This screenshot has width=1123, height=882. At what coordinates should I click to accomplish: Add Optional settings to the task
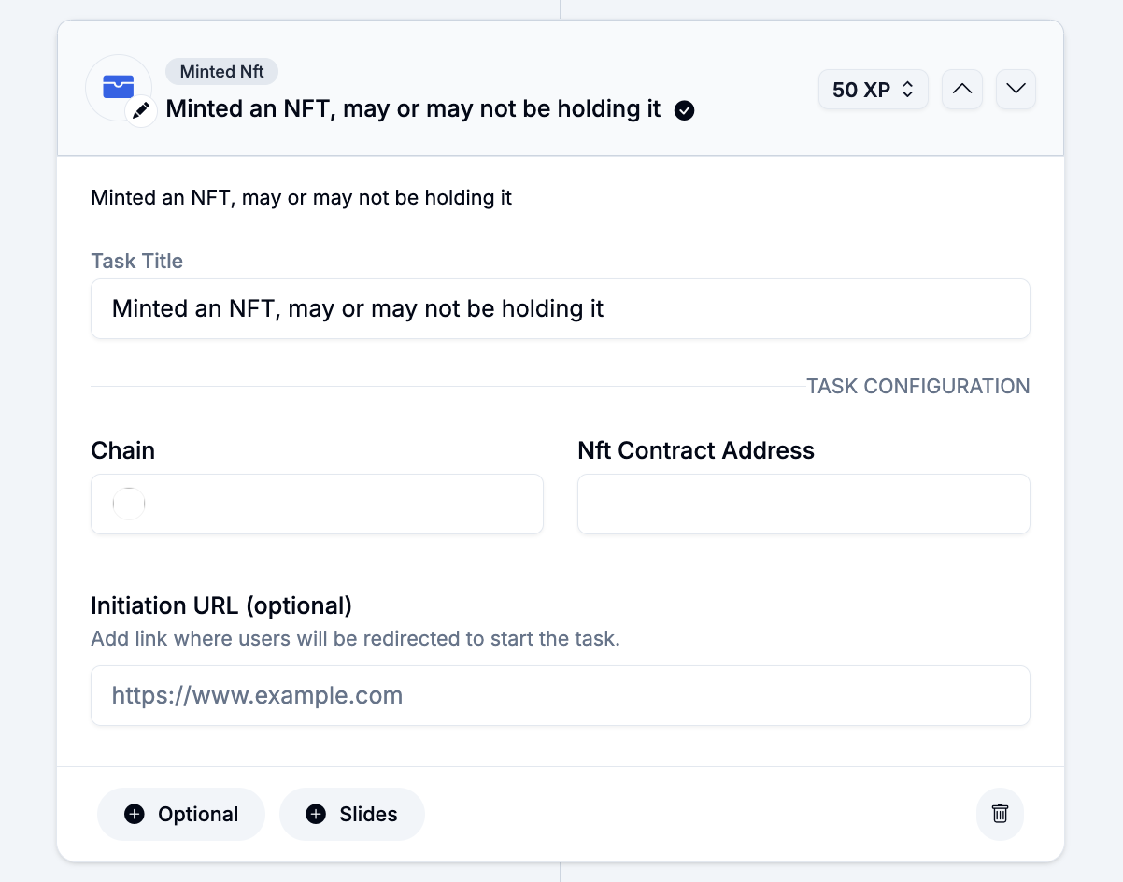click(181, 814)
